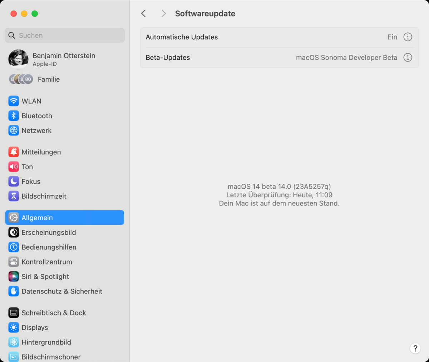Select the Erscheinungsbild sidebar icon
429x362 pixels.
[13, 232]
